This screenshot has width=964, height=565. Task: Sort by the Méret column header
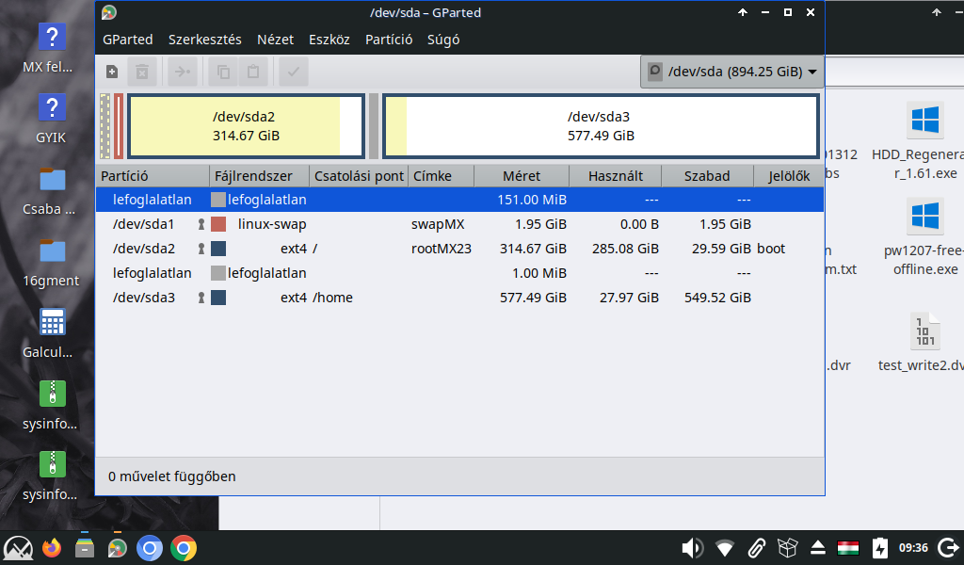coord(521,176)
